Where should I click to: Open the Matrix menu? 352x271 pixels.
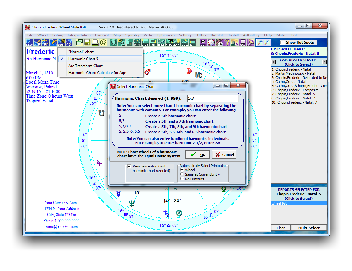[x=281, y=35]
